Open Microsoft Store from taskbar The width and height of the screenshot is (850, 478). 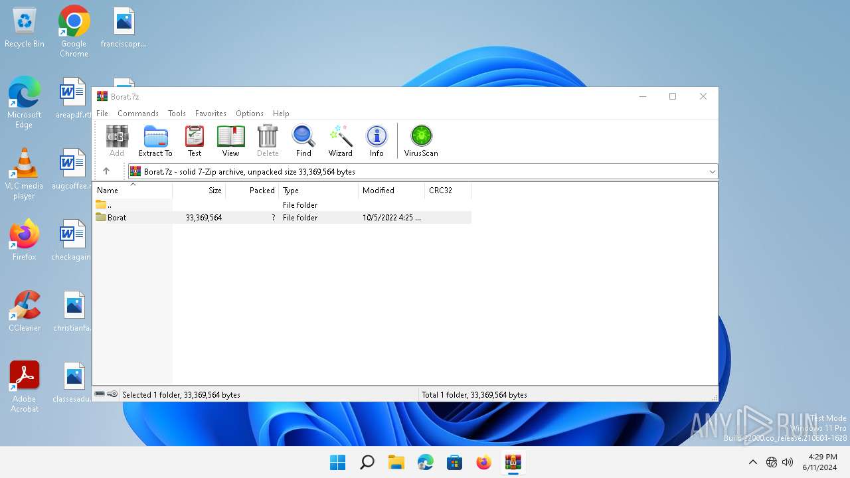[455, 462]
